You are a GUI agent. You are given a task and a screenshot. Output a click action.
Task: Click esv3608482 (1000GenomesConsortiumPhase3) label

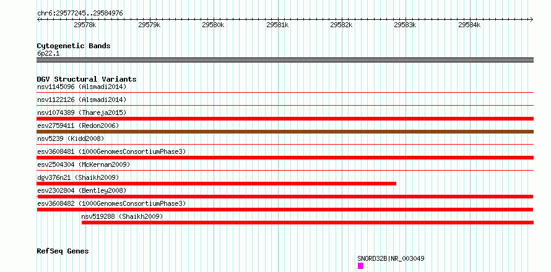[x=111, y=203]
